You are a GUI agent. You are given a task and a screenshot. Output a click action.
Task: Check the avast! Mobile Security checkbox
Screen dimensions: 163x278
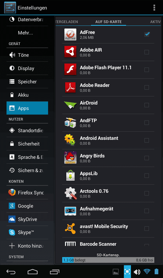coord(147,229)
